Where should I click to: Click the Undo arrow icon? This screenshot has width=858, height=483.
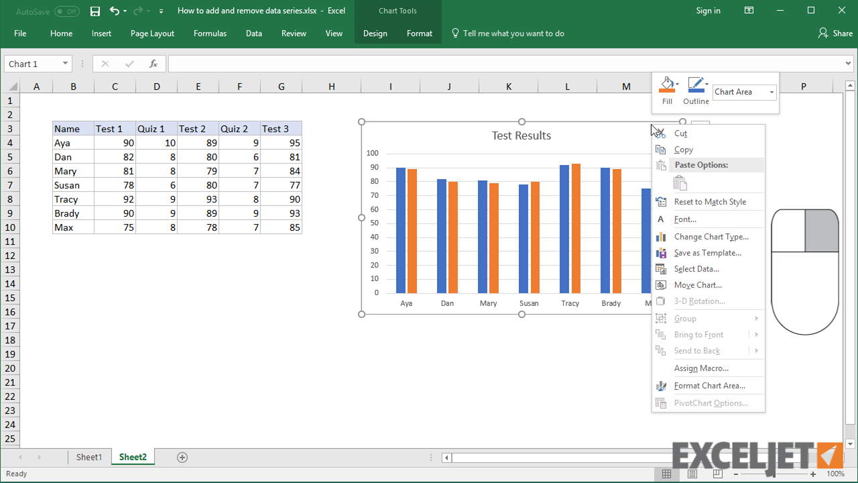pyautogui.click(x=114, y=11)
